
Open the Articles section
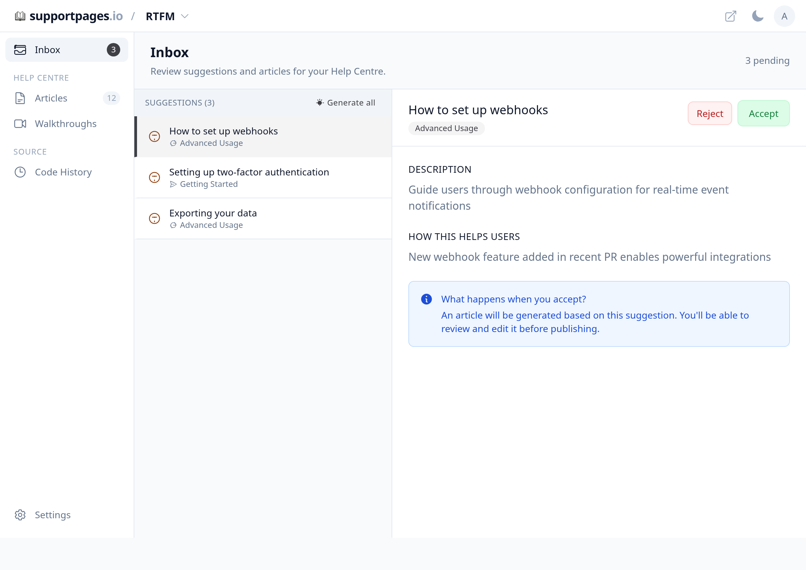pyautogui.click(x=67, y=98)
